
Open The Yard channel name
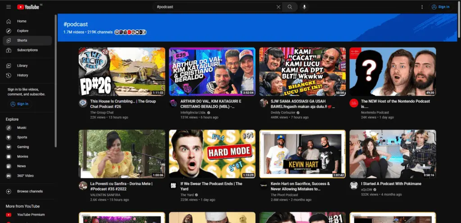(x=187, y=195)
